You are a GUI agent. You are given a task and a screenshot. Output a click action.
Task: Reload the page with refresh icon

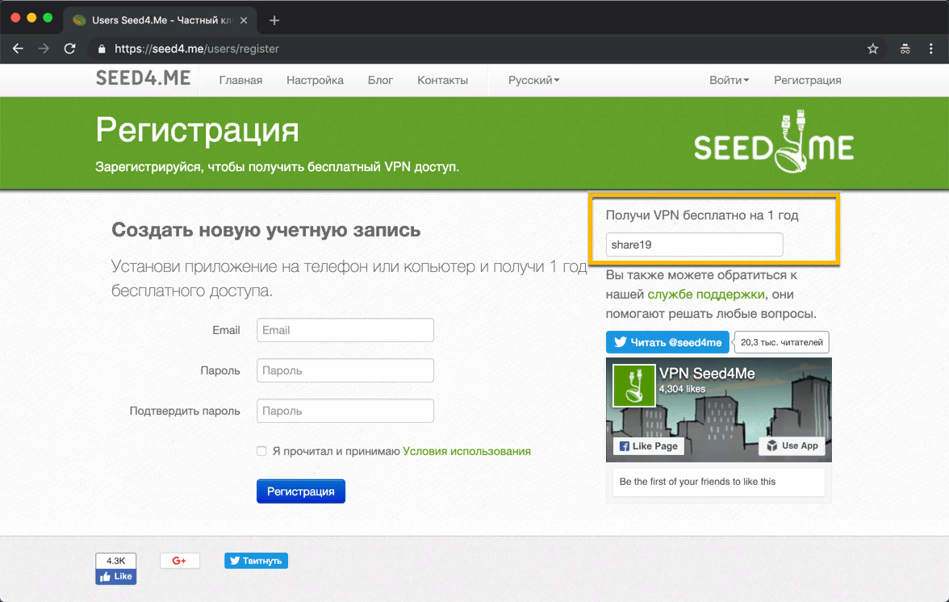(x=69, y=49)
